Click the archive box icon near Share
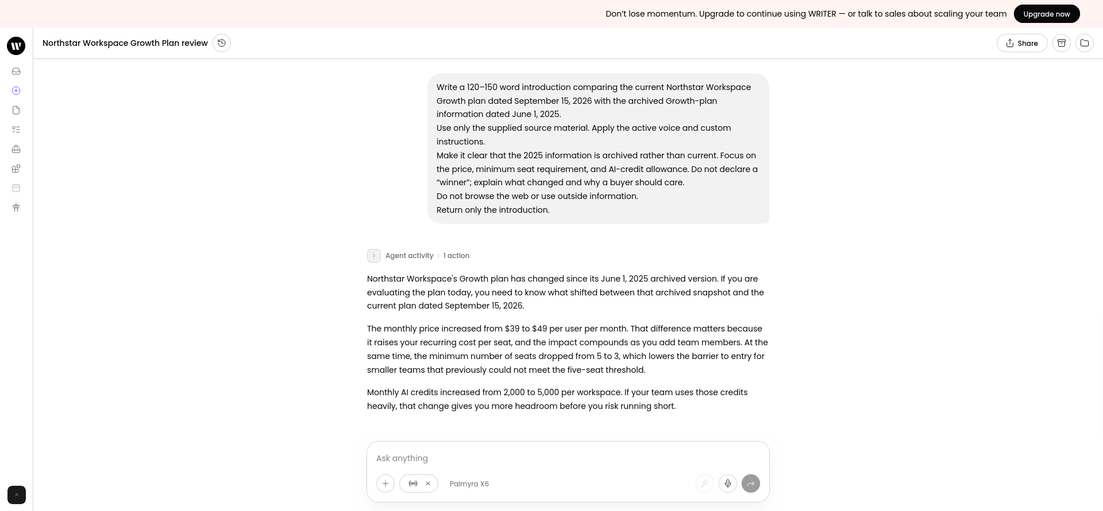 click(1062, 43)
